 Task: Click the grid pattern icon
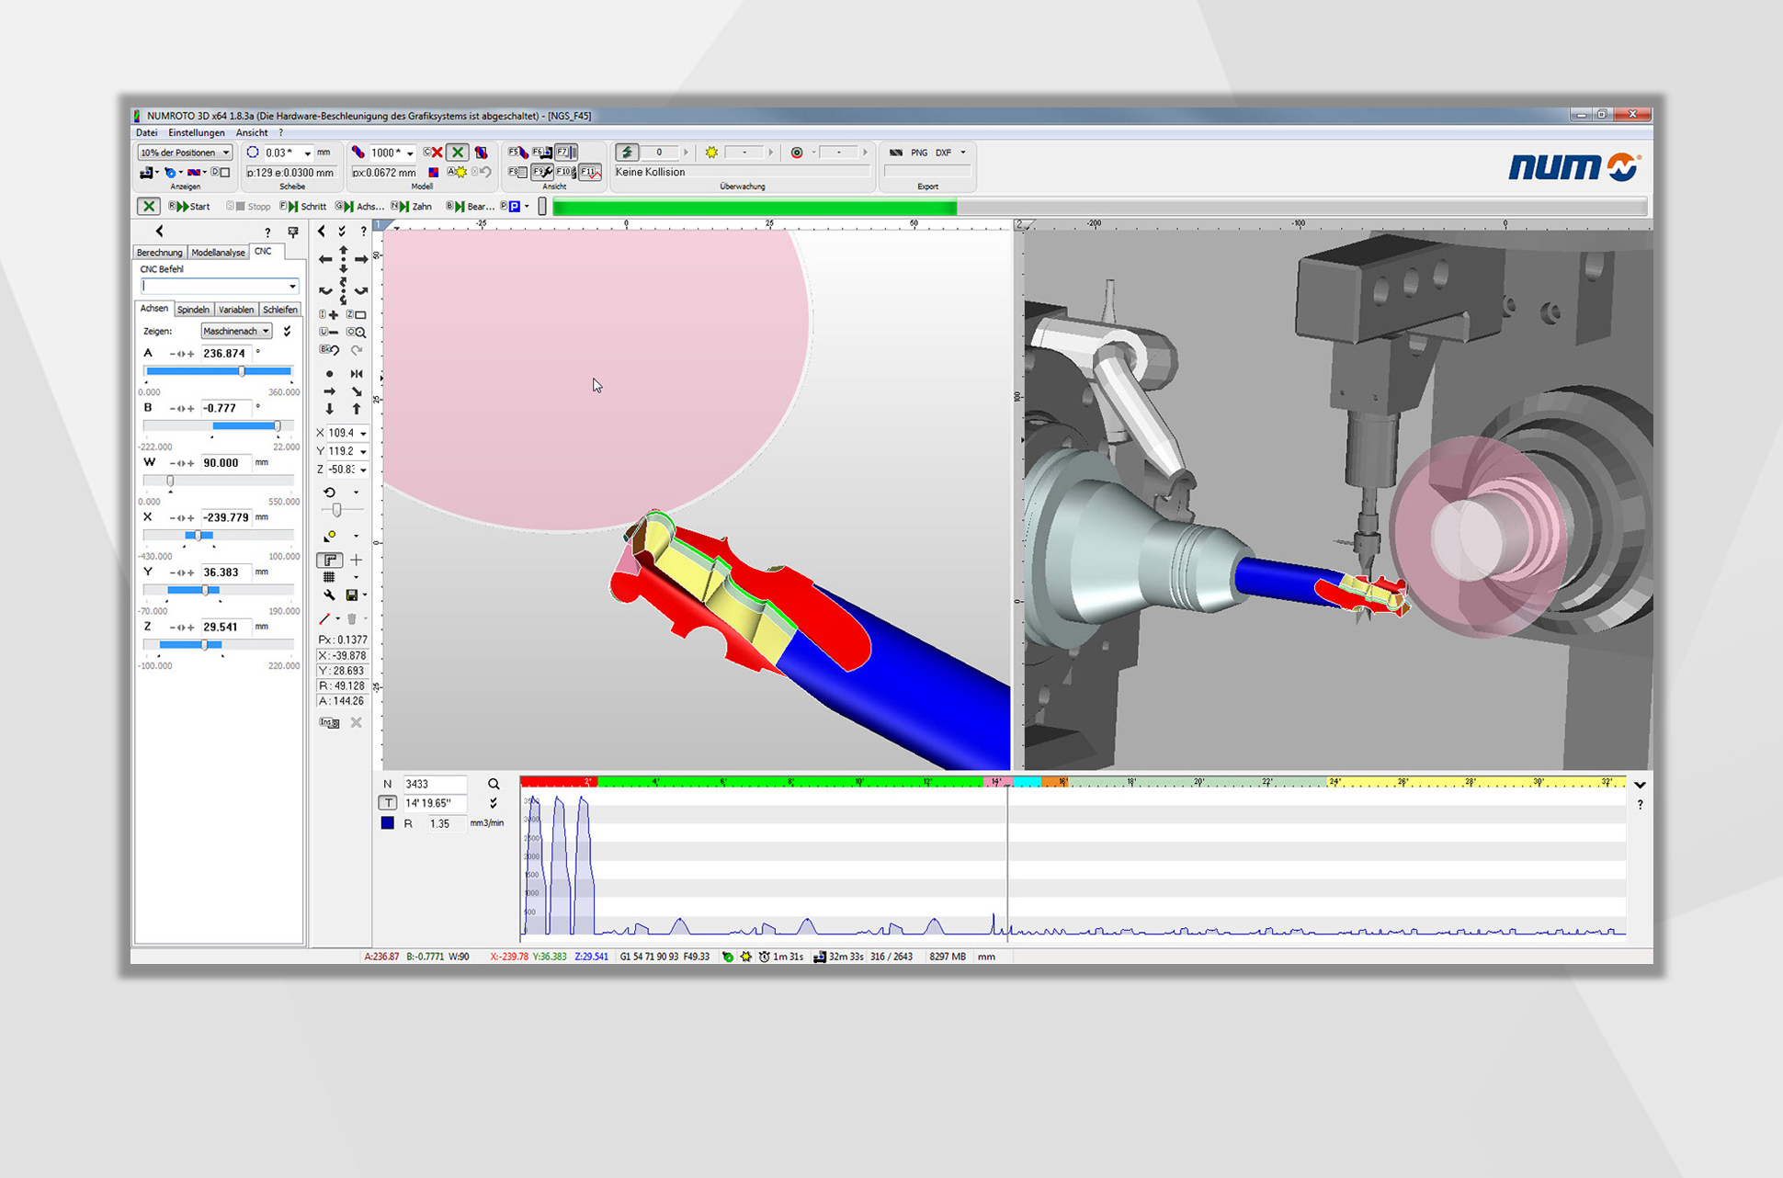[329, 577]
